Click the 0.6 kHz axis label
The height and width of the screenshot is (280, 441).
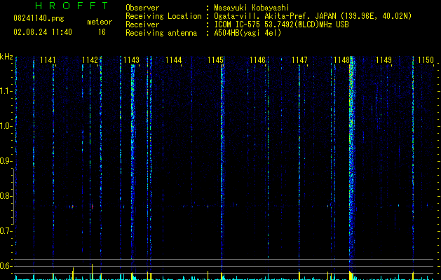6,266
